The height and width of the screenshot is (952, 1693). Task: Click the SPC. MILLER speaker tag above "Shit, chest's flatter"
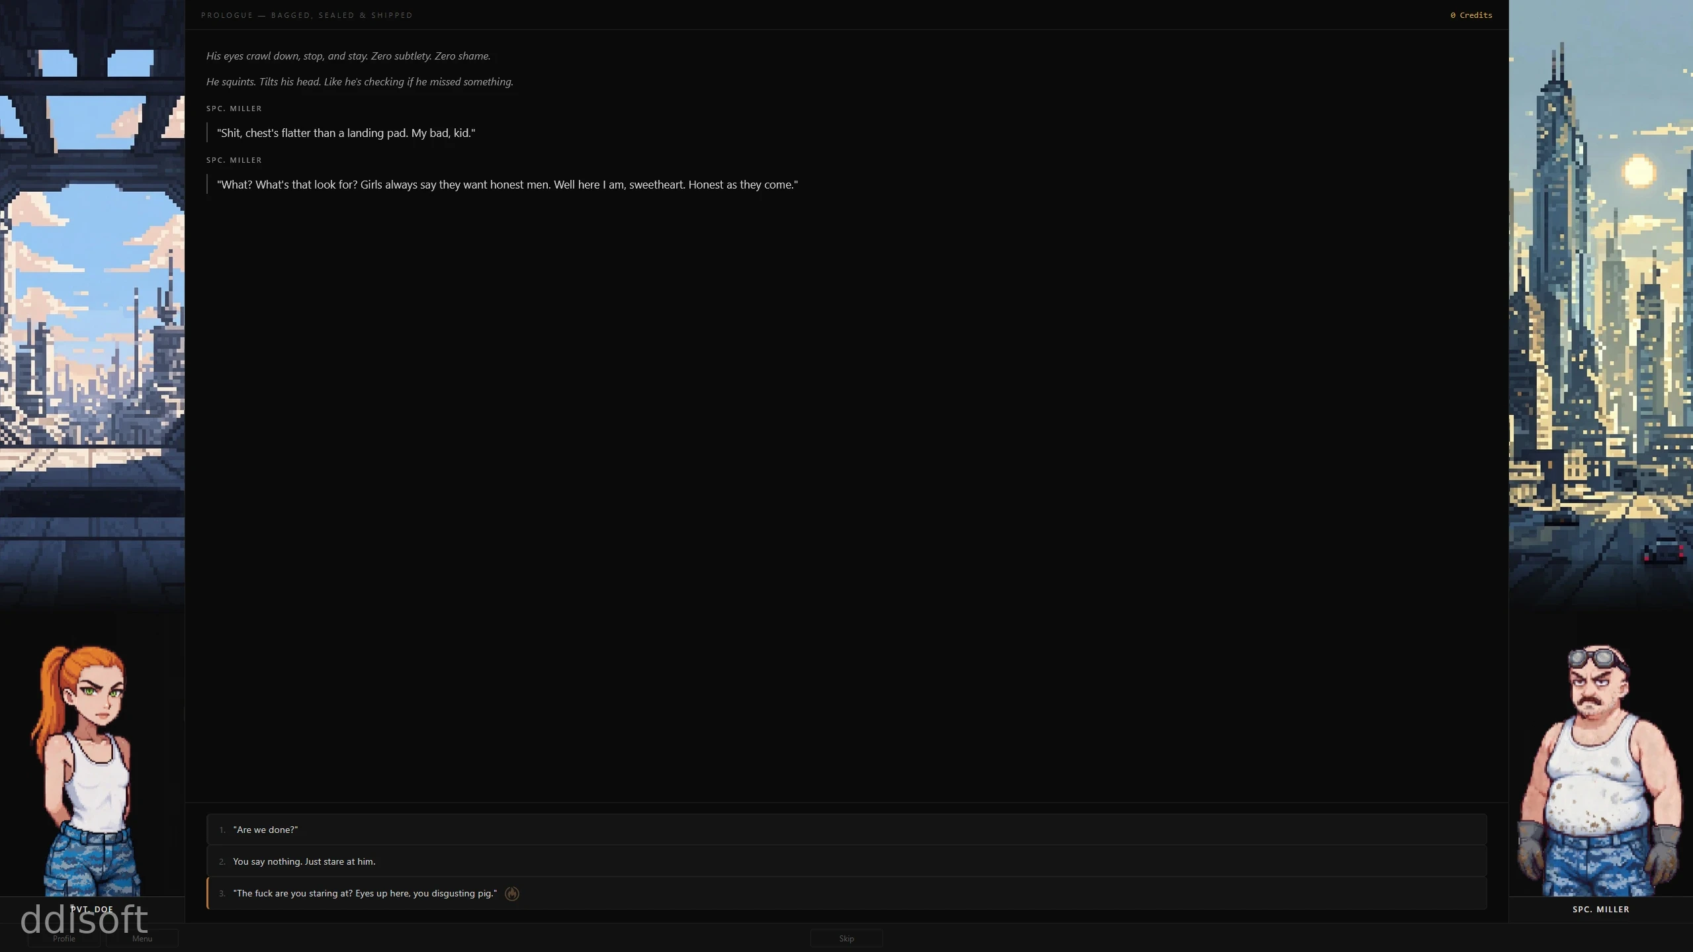point(234,108)
